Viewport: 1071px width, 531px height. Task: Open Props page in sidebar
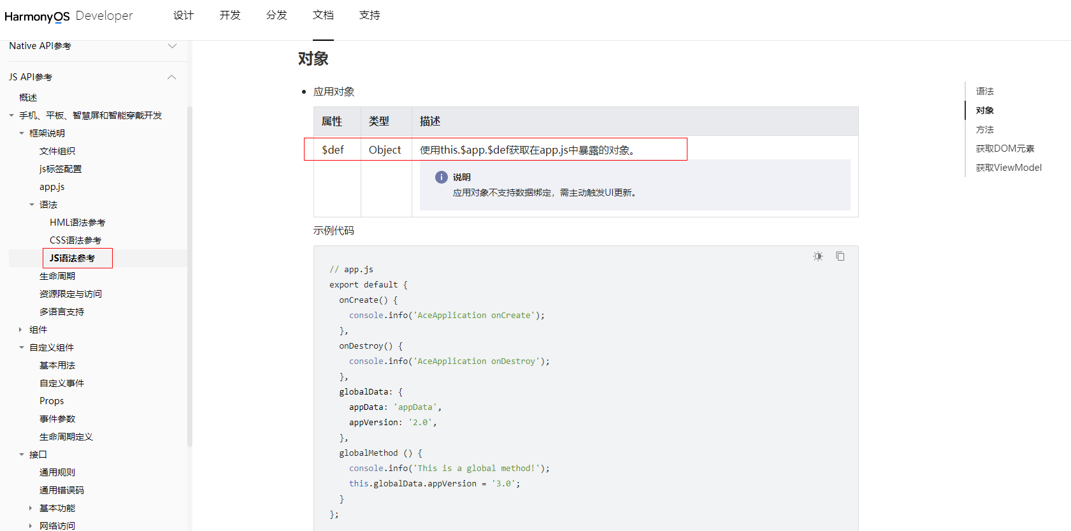[52, 401]
